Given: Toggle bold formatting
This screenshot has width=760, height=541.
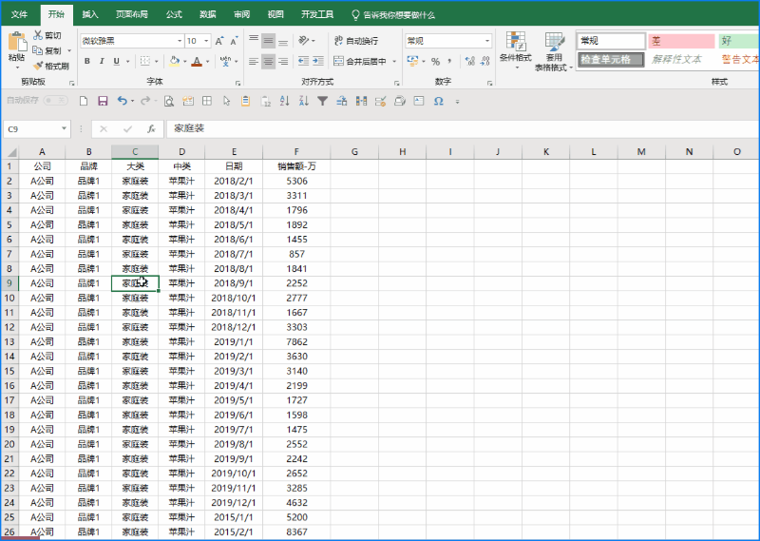Looking at the screenshot, I should pos(87,61).
